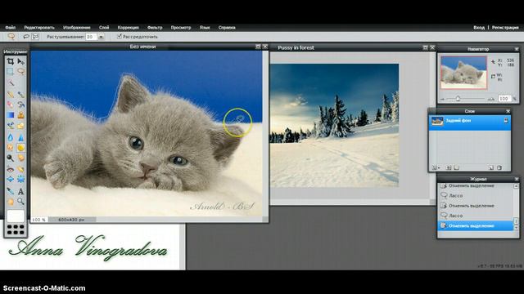The height and width of the screenshot is (294, 524).
Task: Select the Zoom magnifier tool
Action: coord(20,202)
